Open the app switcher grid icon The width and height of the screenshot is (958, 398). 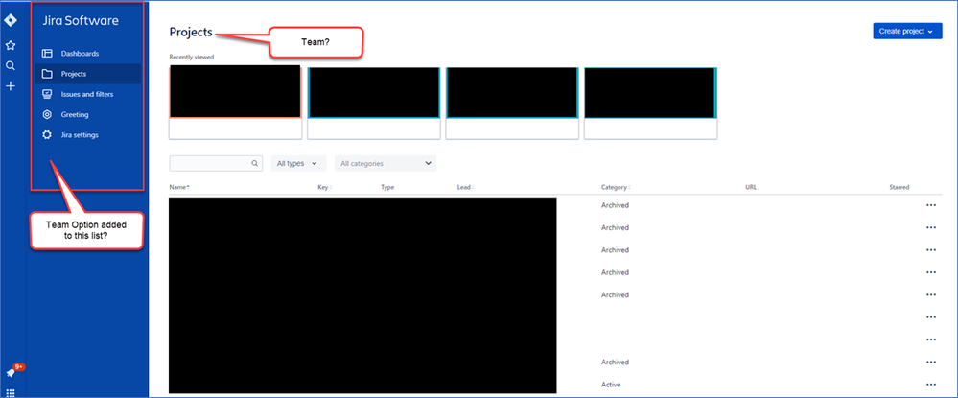pos(11,392)
